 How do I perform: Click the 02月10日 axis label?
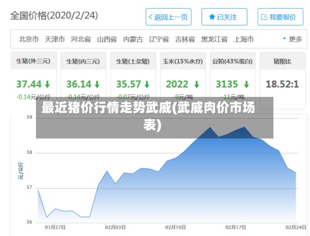click(175, 227)
